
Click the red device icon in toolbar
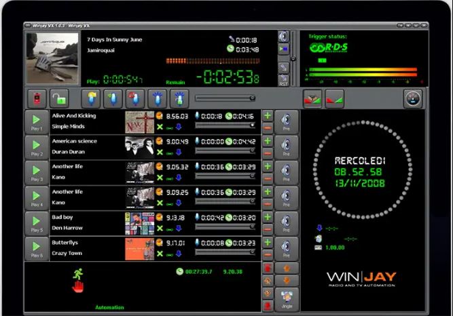[37, 98]
